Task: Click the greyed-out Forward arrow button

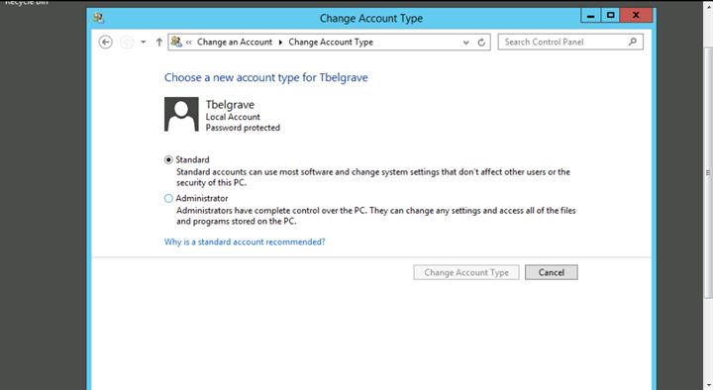Action: pyautogui.click(x=127, y=43)
